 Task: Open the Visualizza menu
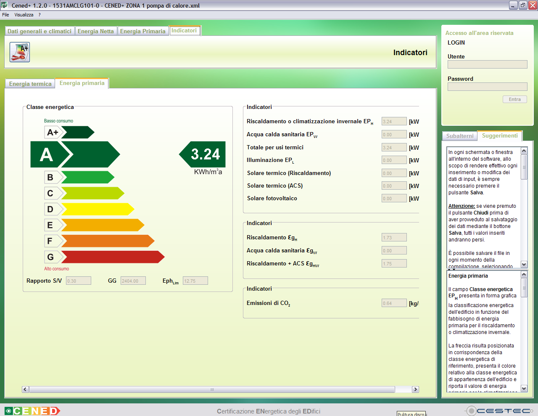[x=24, y=15]
